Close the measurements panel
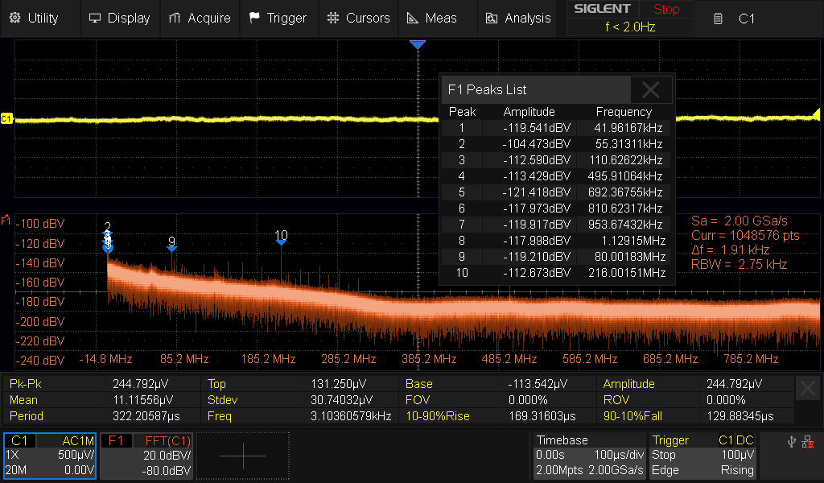This screenshot has width=824, height=483. tap(808, 389)
